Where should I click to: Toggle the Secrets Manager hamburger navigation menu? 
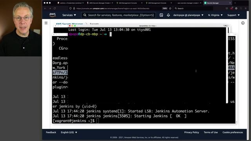[46, 23]
